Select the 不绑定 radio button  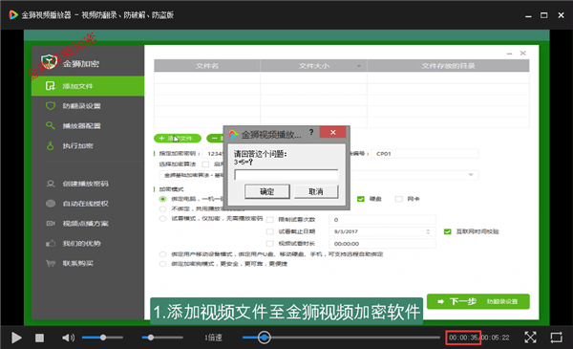click(162, 208)
